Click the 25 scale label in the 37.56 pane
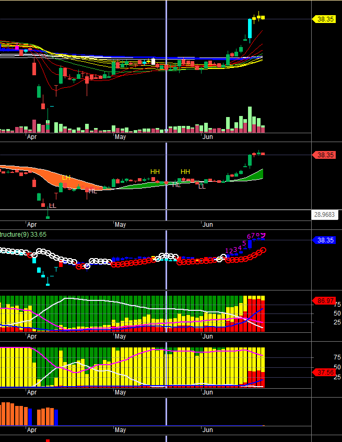 337,377
